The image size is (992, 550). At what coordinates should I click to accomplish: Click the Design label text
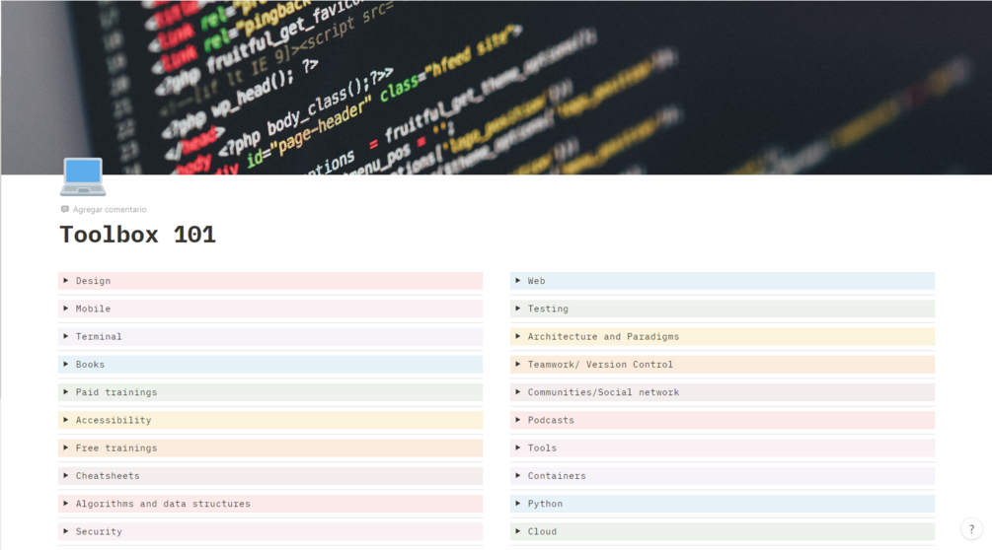(x=93, y=281)
